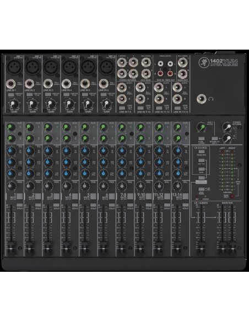Click the Aux Send 1 jack

(x=146, y=62)
